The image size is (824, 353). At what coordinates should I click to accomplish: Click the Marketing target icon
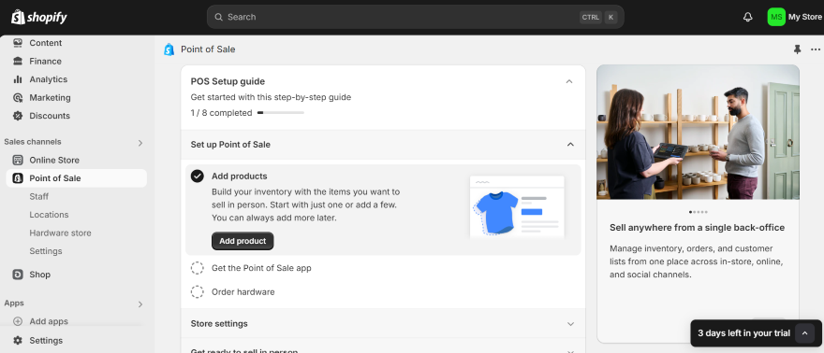[18, 97]
